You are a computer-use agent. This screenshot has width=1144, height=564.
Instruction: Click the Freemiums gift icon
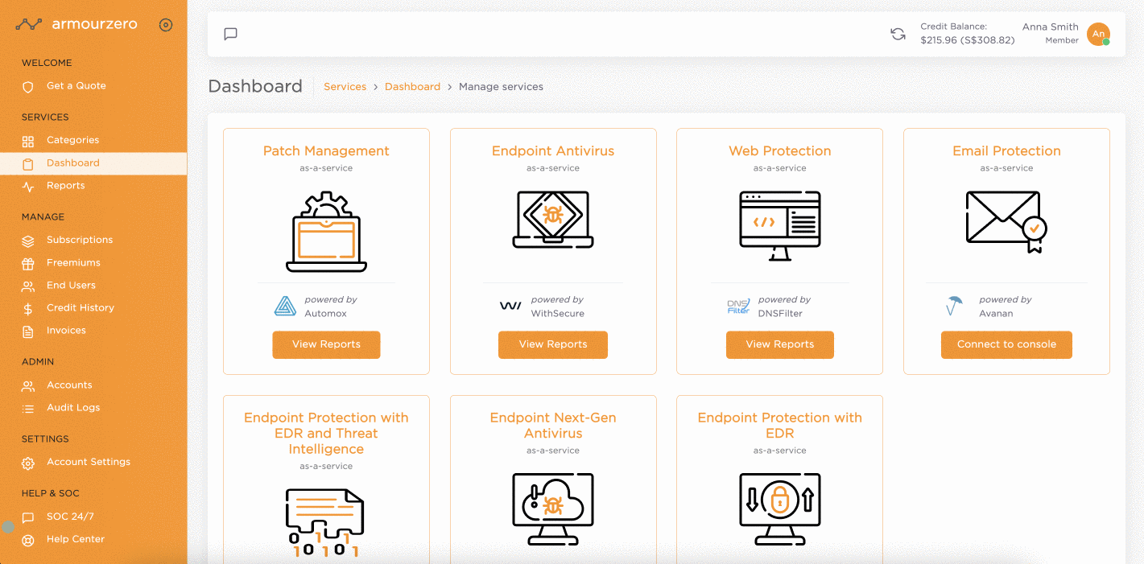[x=28, y=263]
